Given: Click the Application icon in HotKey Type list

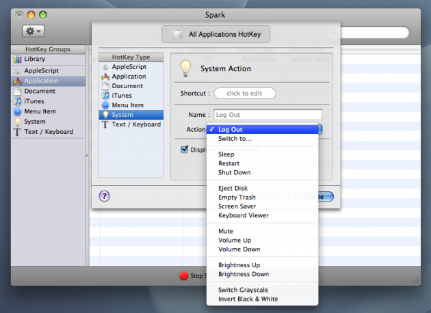Looking at the screenshot, I should pyautogui.click(x=105, y=77).
